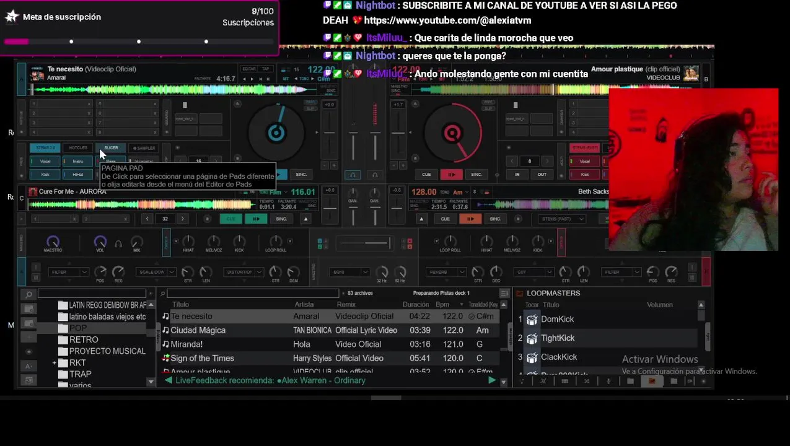This screenshot has width=790, height=446.
Task: Set loop OUT point on right deck
Action: coord(542,175)
